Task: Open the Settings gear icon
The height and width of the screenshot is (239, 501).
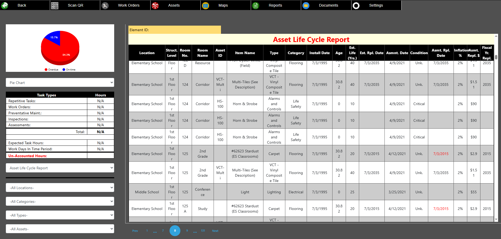Action: tap(356, 5)
